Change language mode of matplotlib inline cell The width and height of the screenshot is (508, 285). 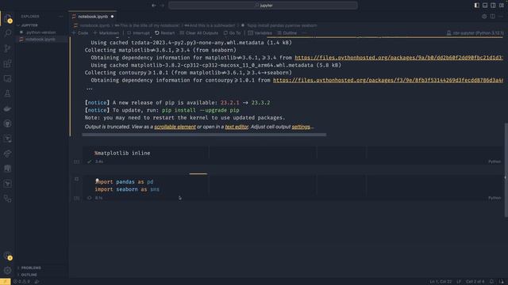tap(495, 161)
